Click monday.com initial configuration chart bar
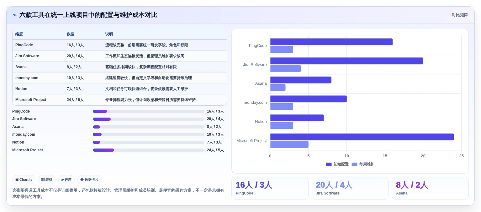The width and height of the screenshot is (481, 212). click(x=309, y=99)
